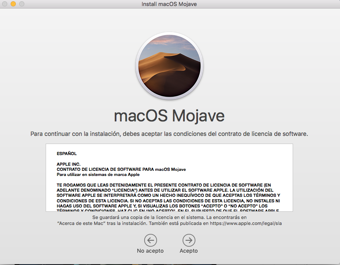340x265 pixels.
Task: Click the CONTRATO DE LICENCIA DE SOFTWARE line
Action: tap(121, 169)
